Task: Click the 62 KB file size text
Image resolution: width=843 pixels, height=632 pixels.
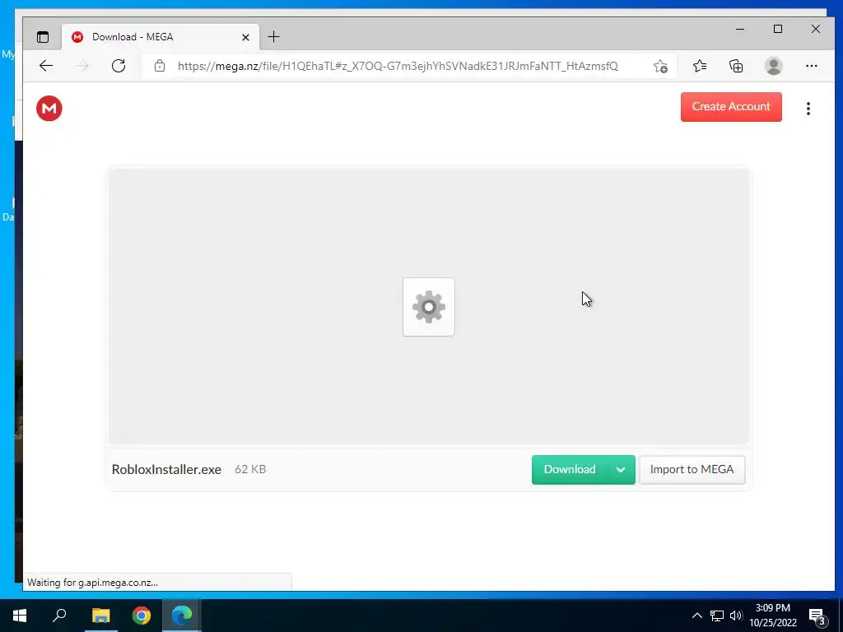Action: tap(250, 469)
